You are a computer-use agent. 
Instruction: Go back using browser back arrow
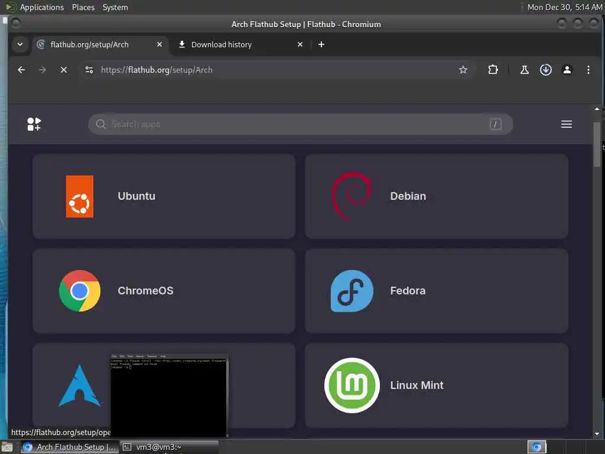21,70
